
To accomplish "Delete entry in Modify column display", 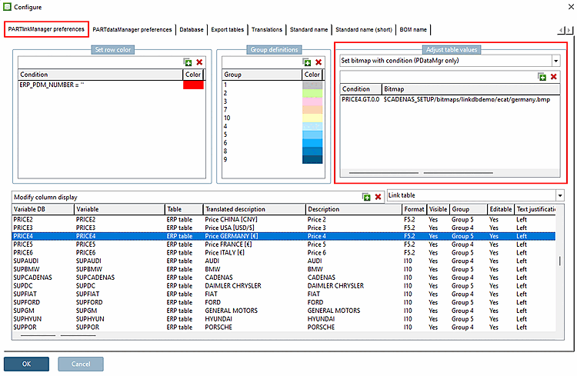I will (378, 198).
